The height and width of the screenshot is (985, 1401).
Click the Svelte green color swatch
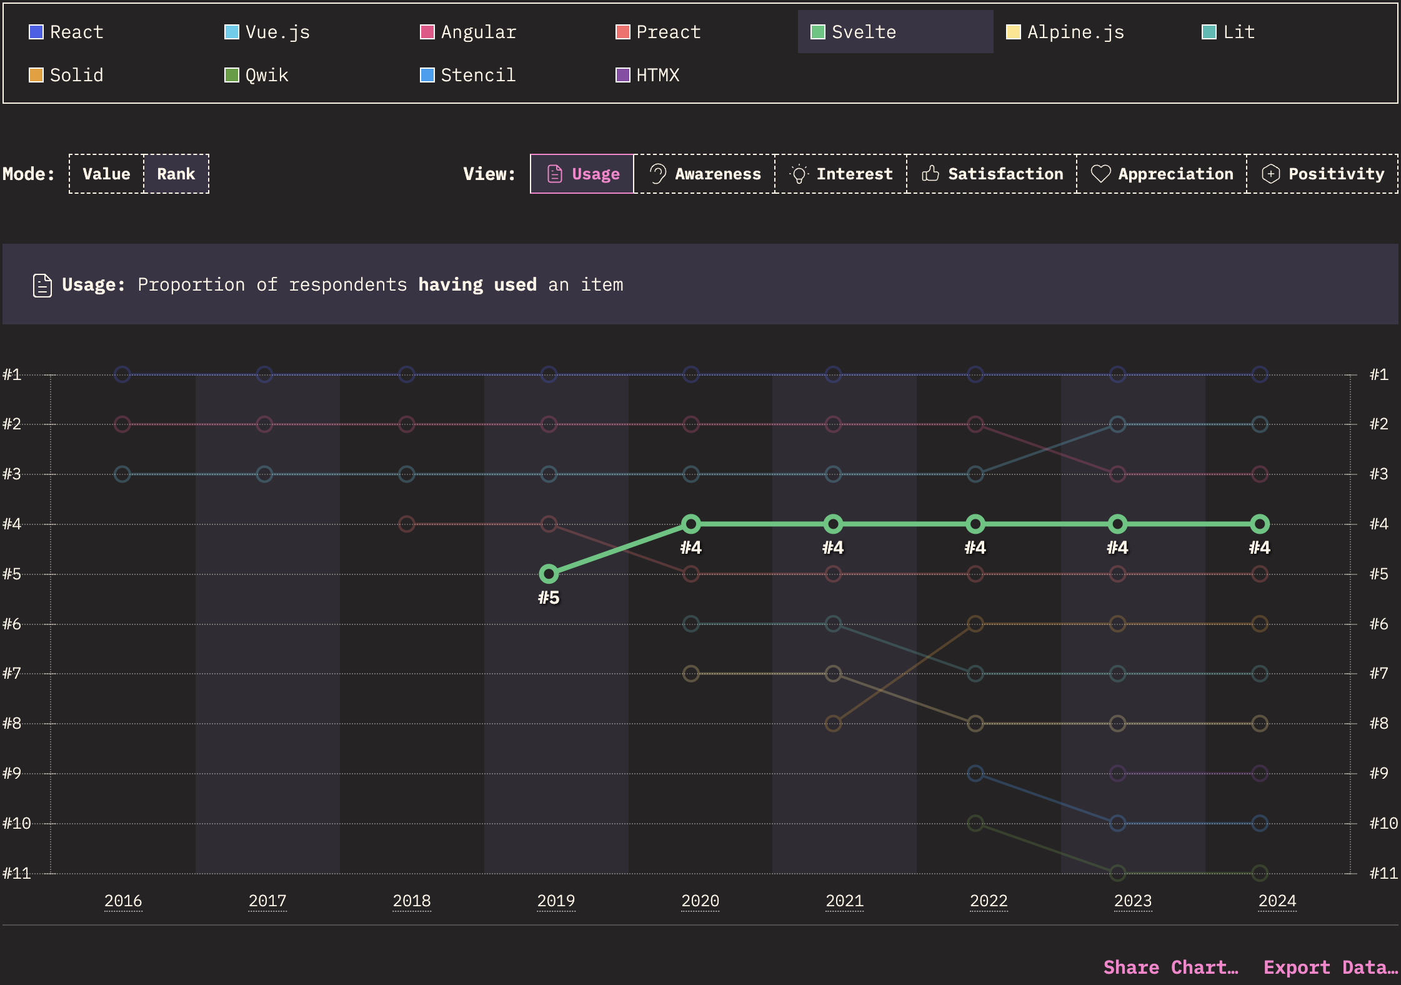818,32
